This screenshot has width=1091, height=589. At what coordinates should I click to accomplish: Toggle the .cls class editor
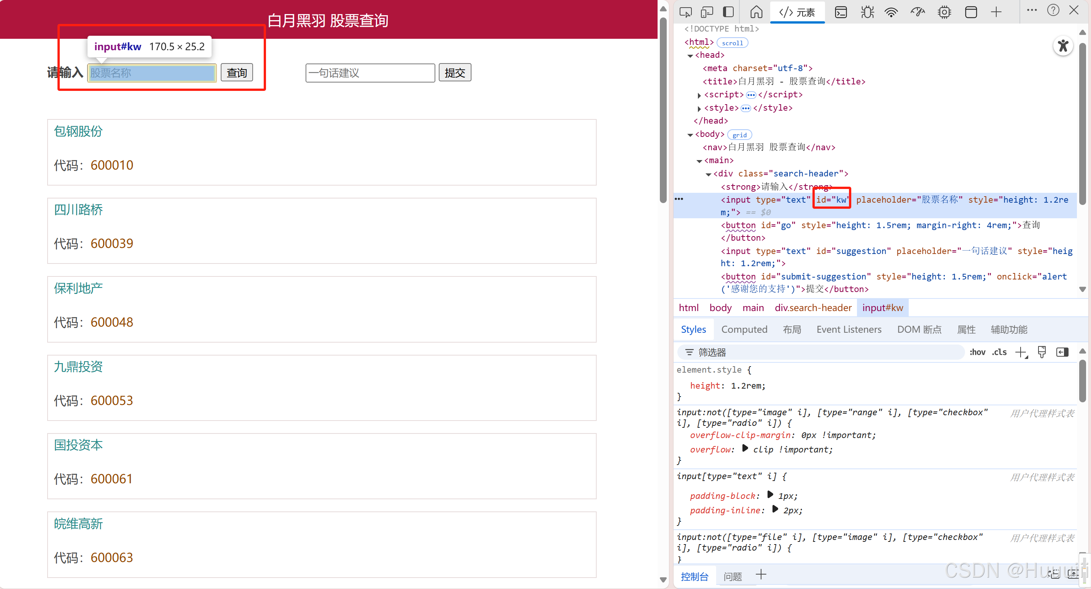[x=999, y=352]
